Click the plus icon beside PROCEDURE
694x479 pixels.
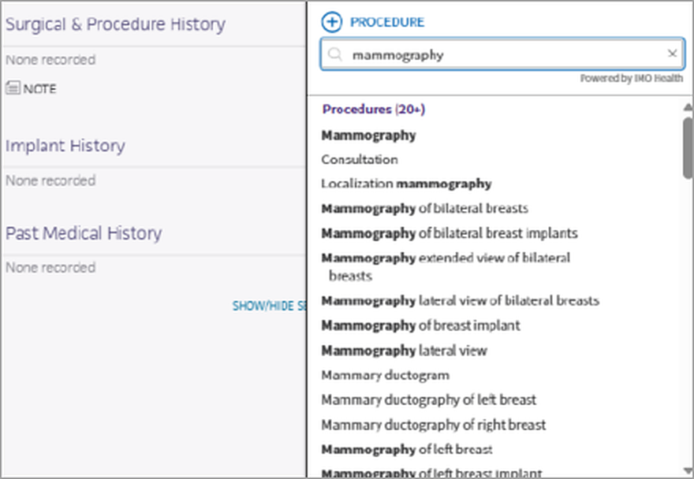[331, 22]
